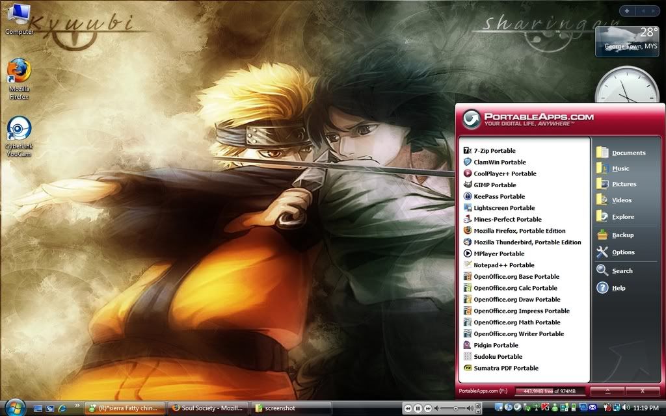Open Notepad++ Portable
The width and height of the screenshot is (666, 416).
pyautogui.click(x=499, y=265)
